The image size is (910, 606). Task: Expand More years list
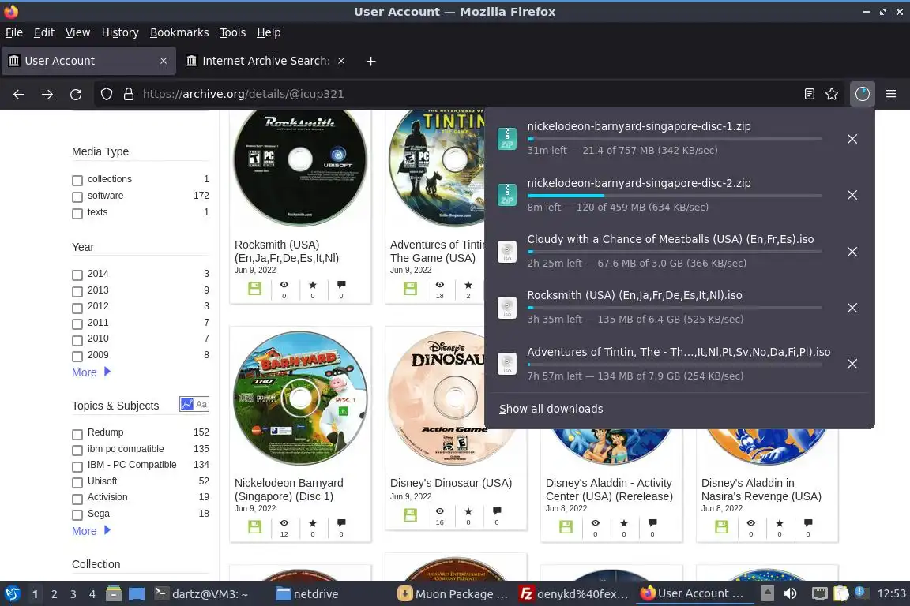[91, 372]
